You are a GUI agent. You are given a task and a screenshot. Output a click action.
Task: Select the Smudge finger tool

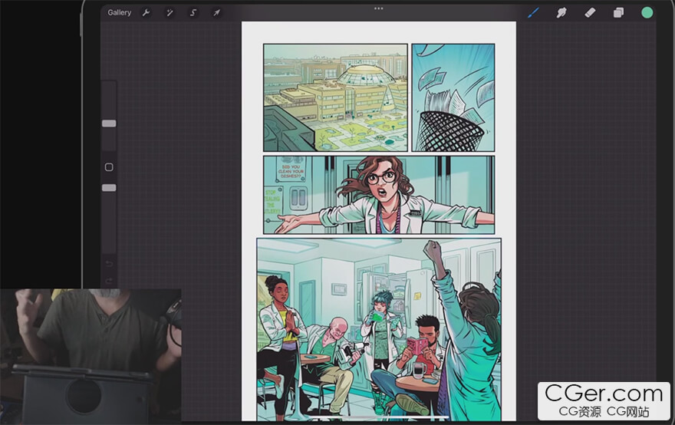point(561,12)
